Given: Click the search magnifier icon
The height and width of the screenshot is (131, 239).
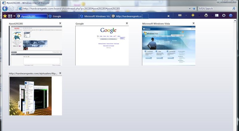Looking at the screenshot, I should (234, 9).
